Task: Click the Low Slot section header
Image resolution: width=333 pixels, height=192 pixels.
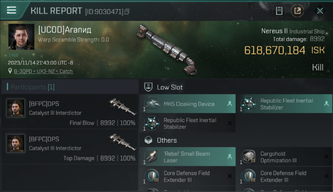Action: pos(170,87)
